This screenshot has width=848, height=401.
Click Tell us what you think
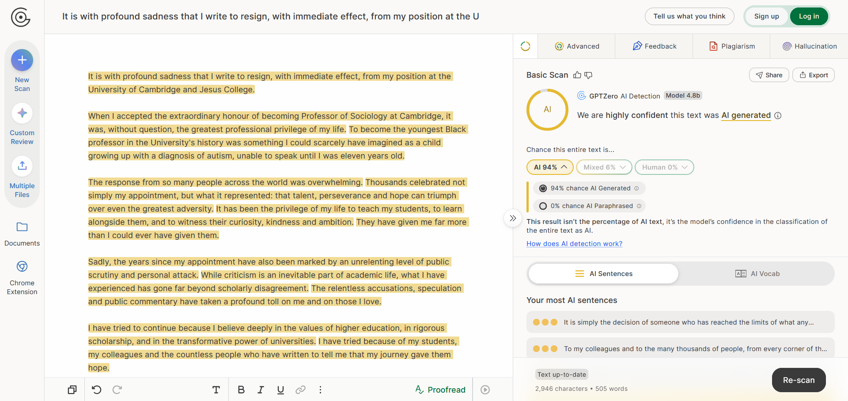(x=689, y=16)
